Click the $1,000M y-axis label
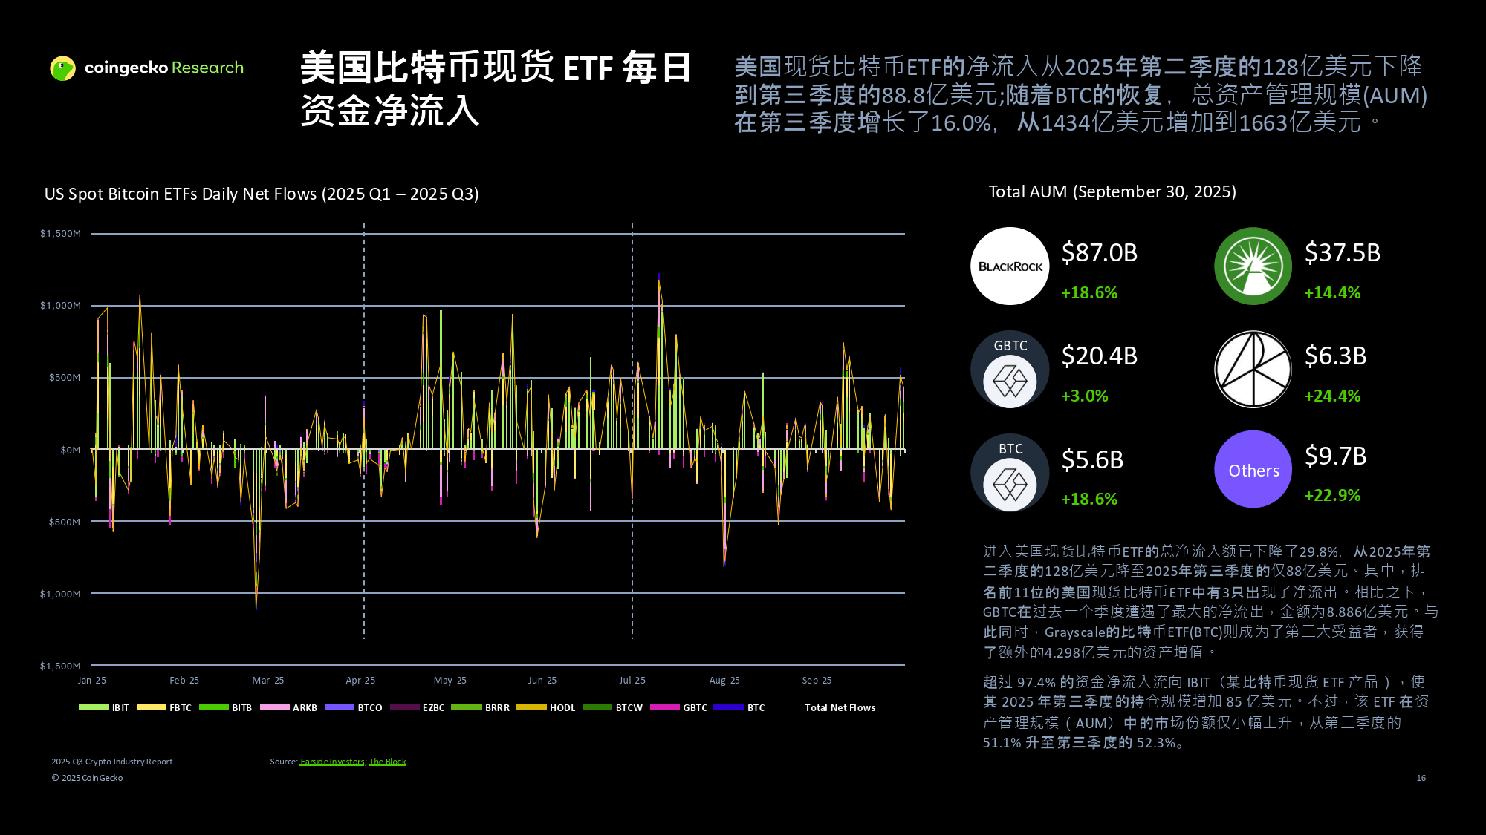The width and height of the screenshot is (1486, 835). point(60,306)
